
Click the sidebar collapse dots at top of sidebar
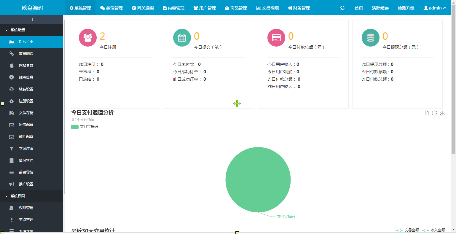pyautogui.click(x=32, y=19)
